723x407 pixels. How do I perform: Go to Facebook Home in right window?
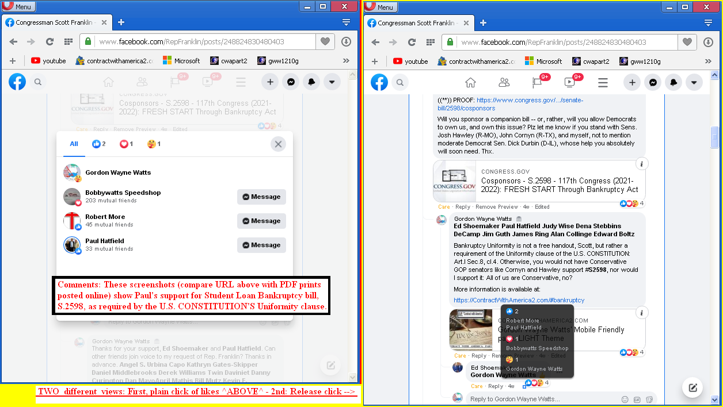point(470,82)
